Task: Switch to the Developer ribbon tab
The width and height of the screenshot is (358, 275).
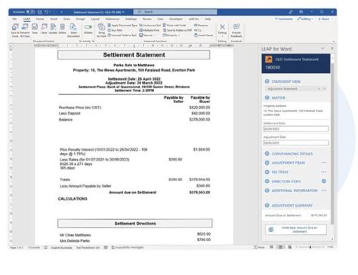Action: point(176,19)
